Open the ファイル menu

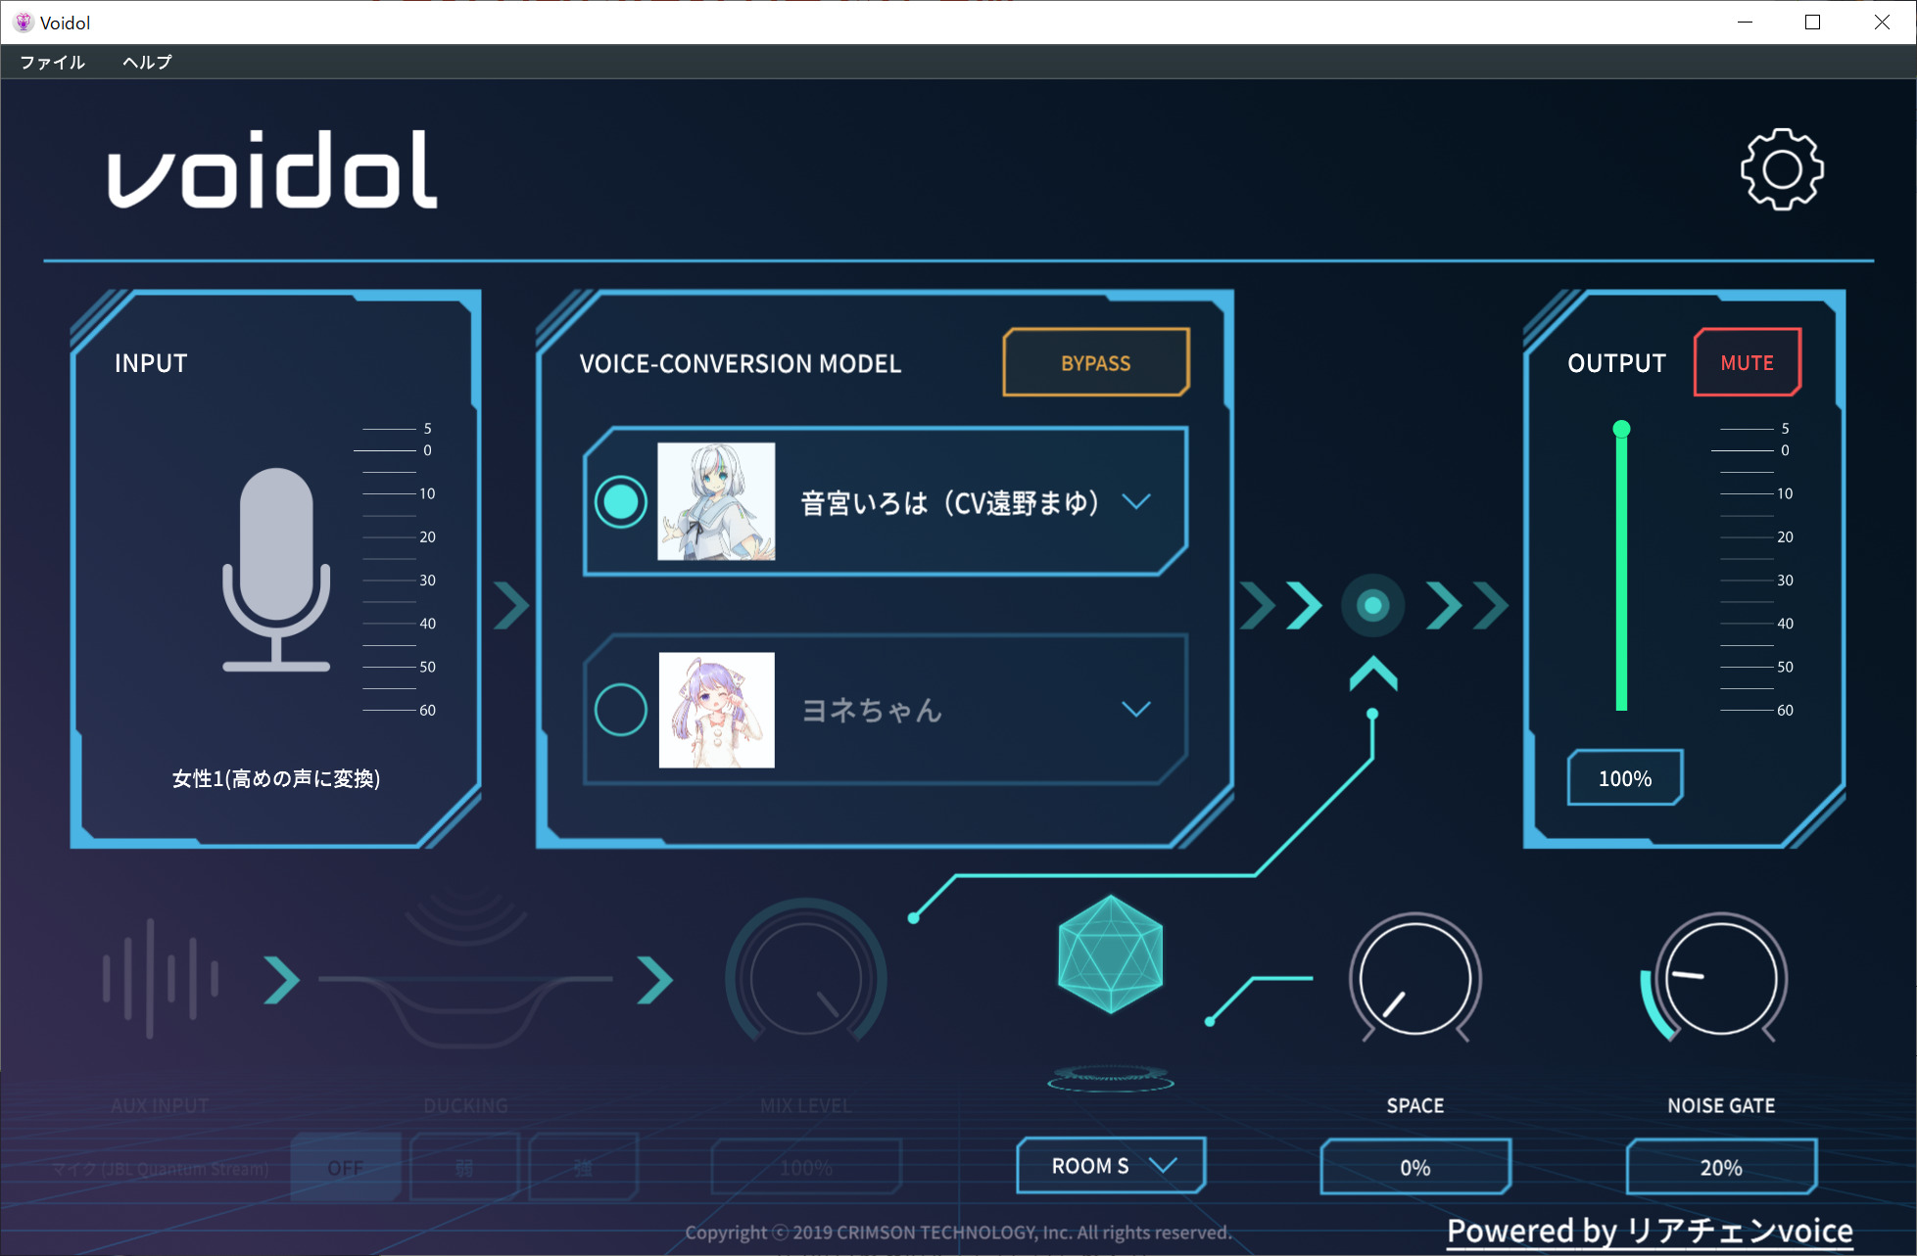[53, 62]
